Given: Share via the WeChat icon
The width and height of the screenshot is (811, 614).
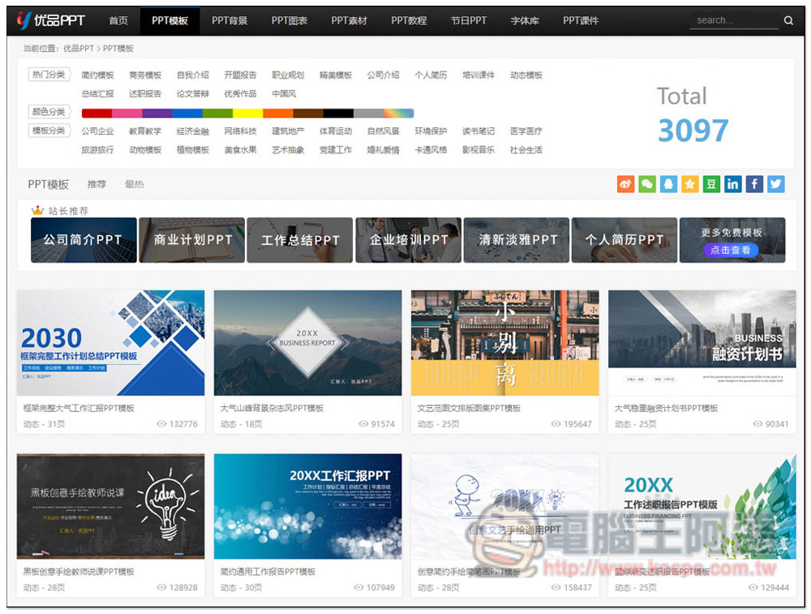Looking at the screenshot, I should [647, 184].
